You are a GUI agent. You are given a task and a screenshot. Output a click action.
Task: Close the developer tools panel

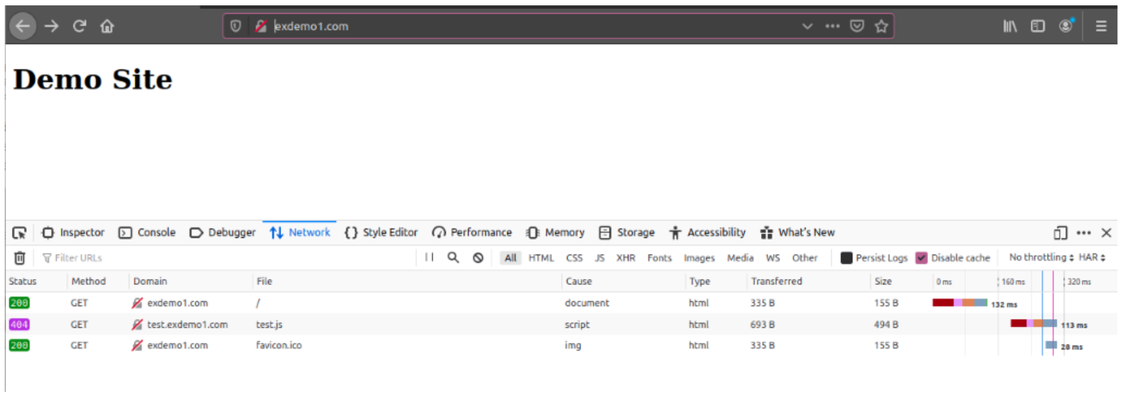1106,232
